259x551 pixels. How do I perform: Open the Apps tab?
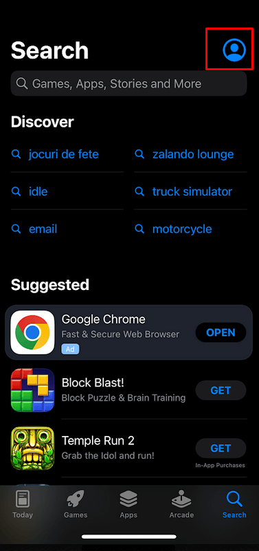point(128,504)
